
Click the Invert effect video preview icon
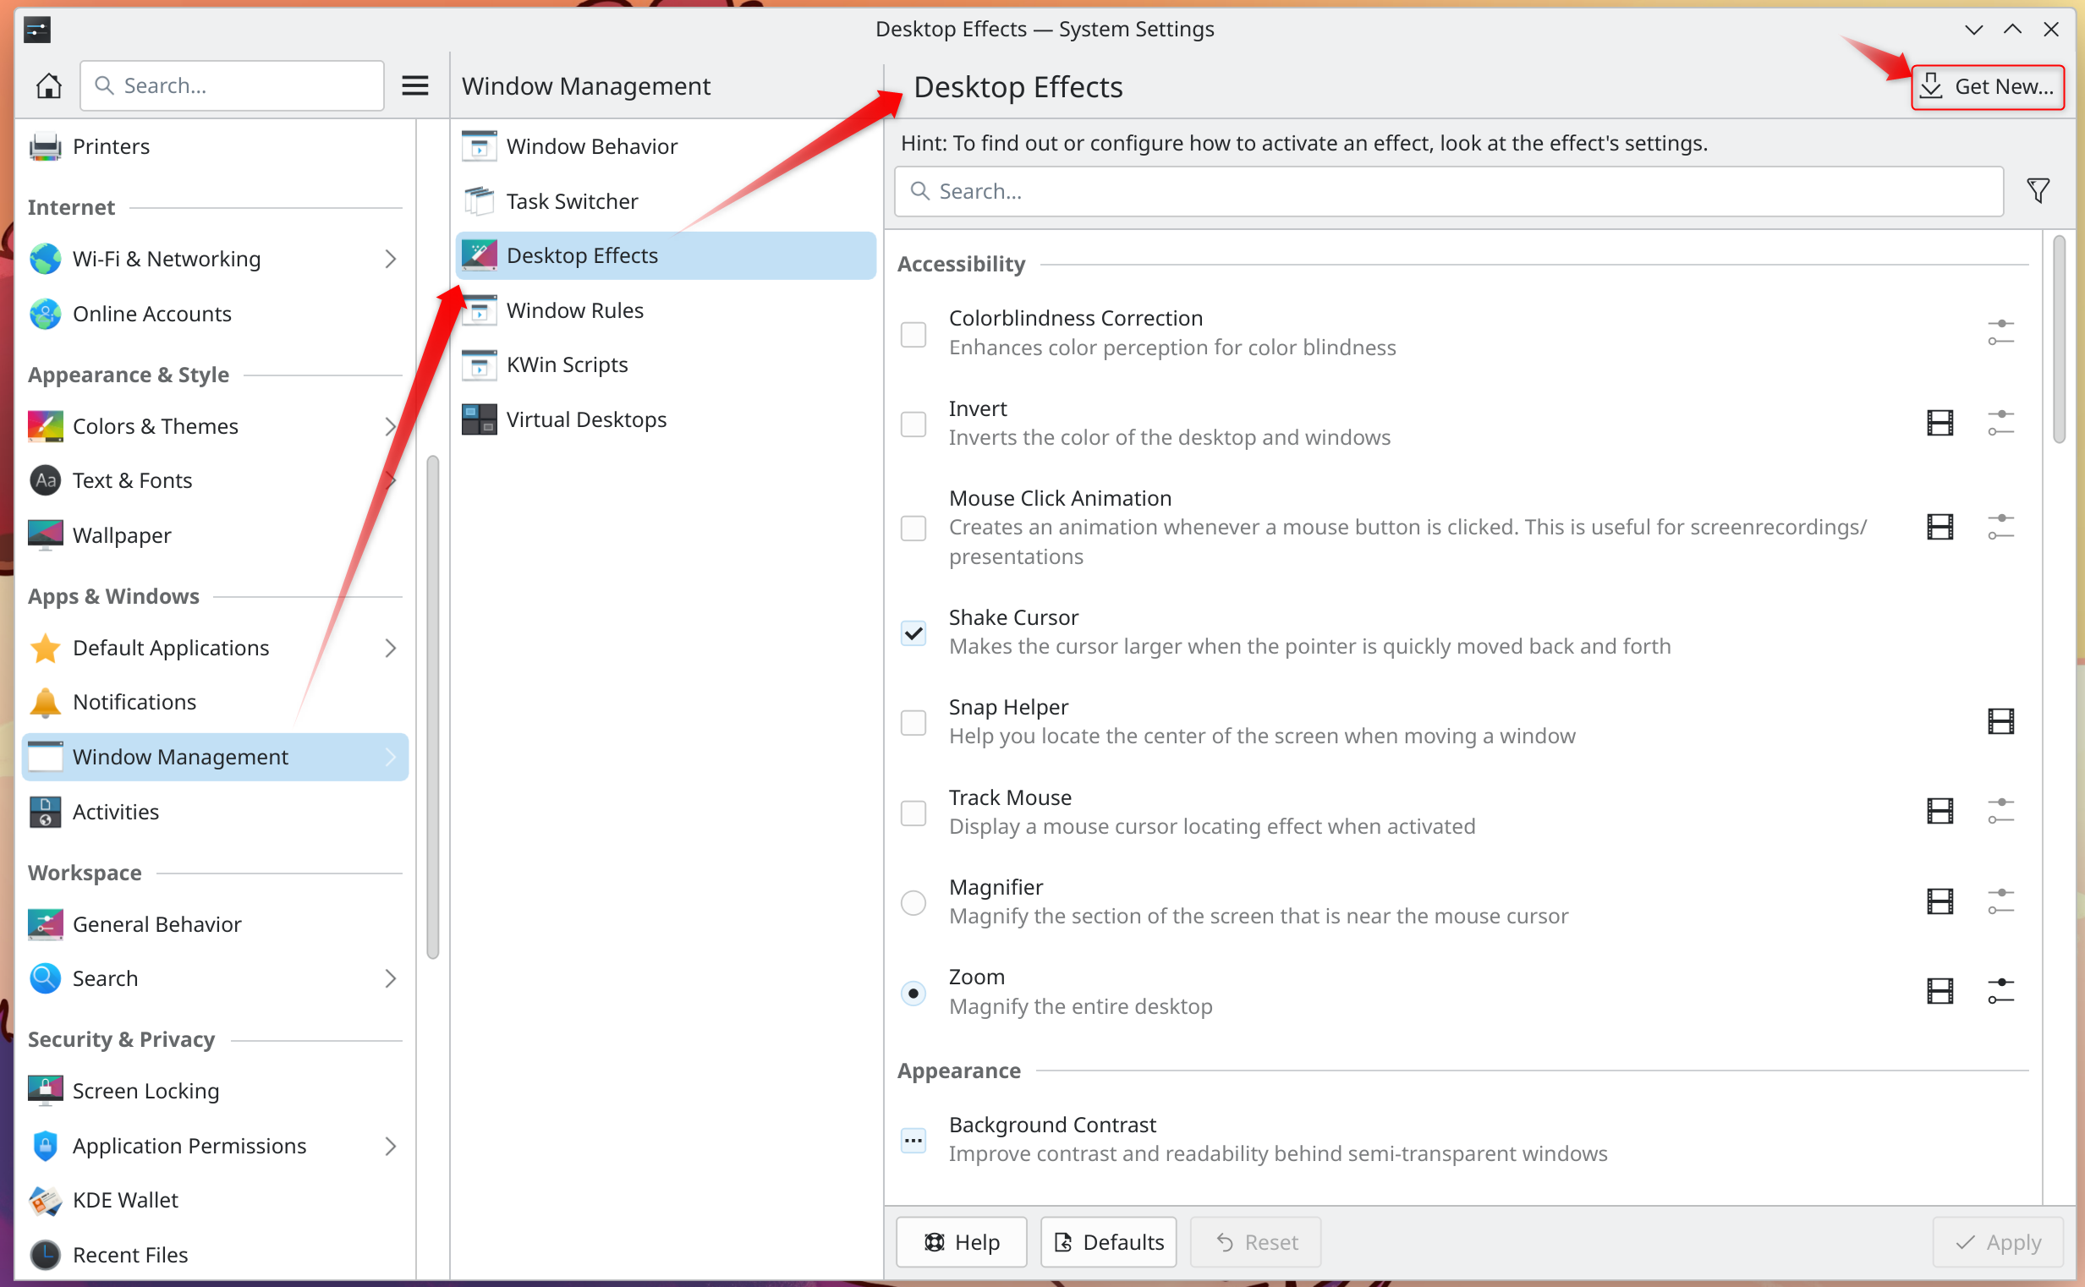(x=1940, y=423)
